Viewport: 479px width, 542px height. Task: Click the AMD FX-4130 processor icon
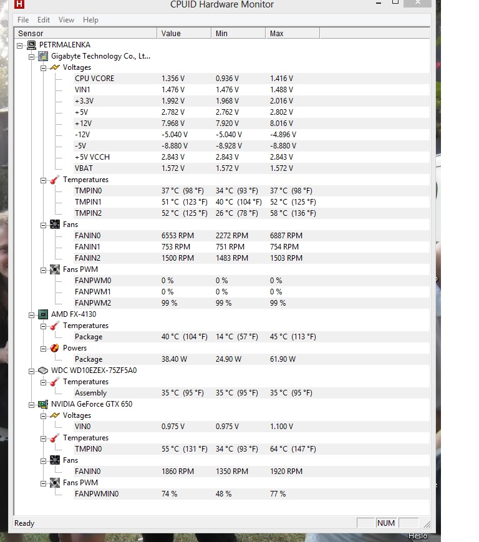43,314
